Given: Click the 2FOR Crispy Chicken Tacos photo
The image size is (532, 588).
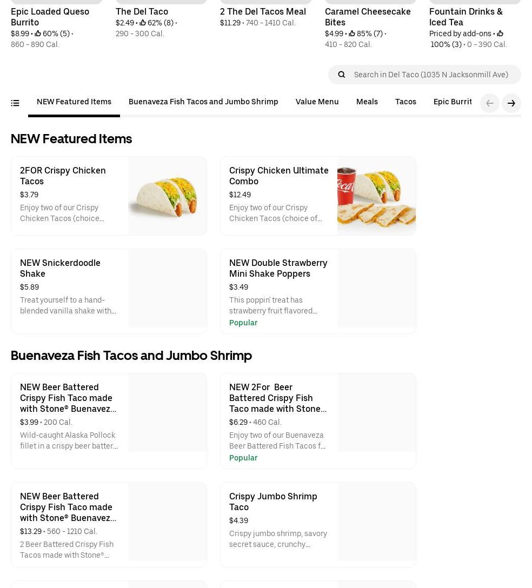Looking at the screenshot, I should tap(167, 196).
